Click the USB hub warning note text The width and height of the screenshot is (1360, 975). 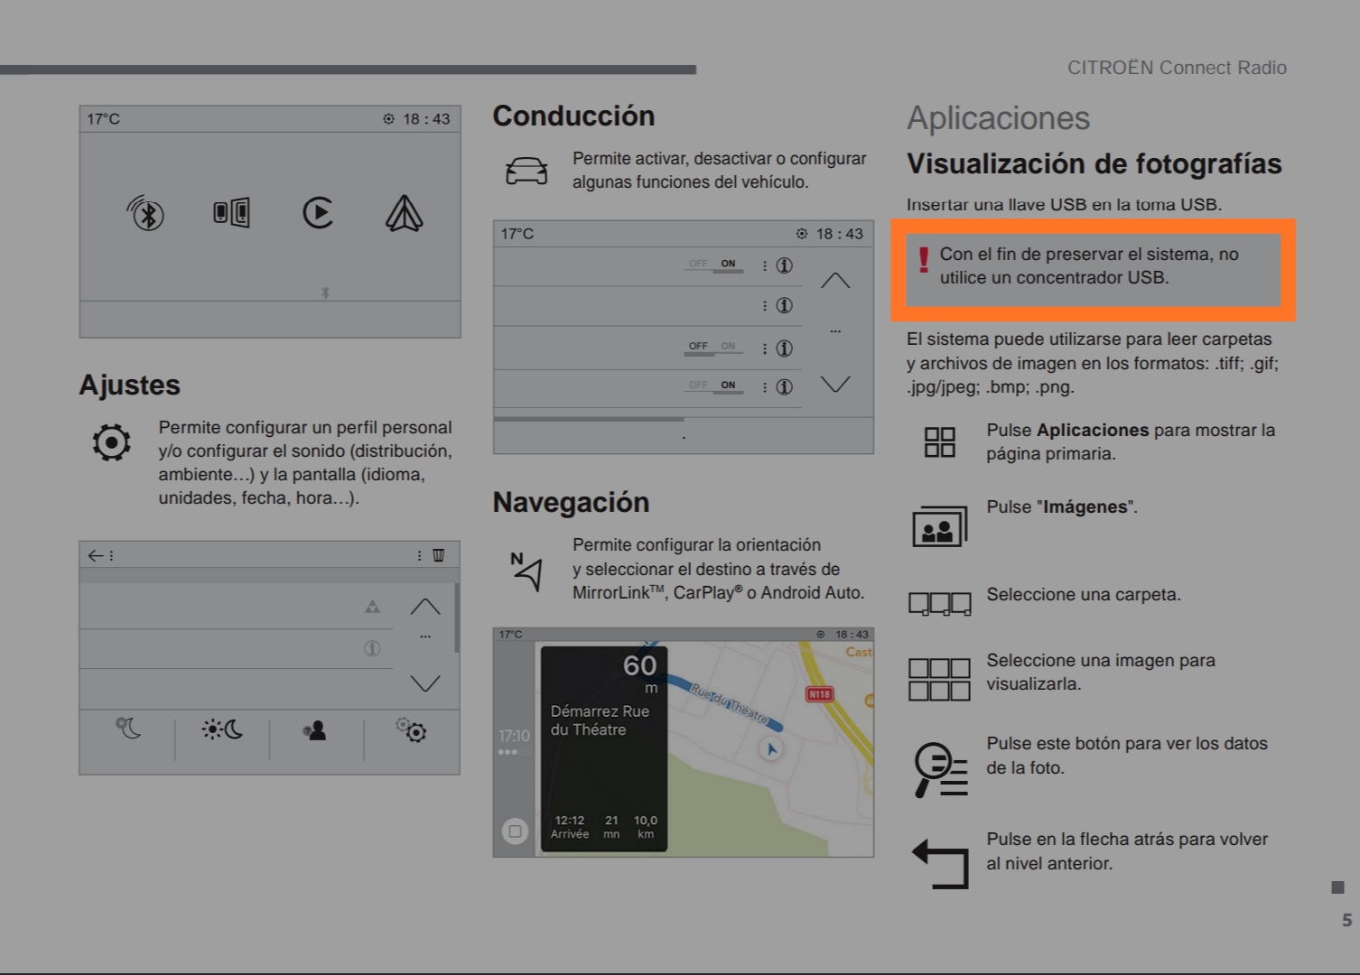[x=1088, y=266]
